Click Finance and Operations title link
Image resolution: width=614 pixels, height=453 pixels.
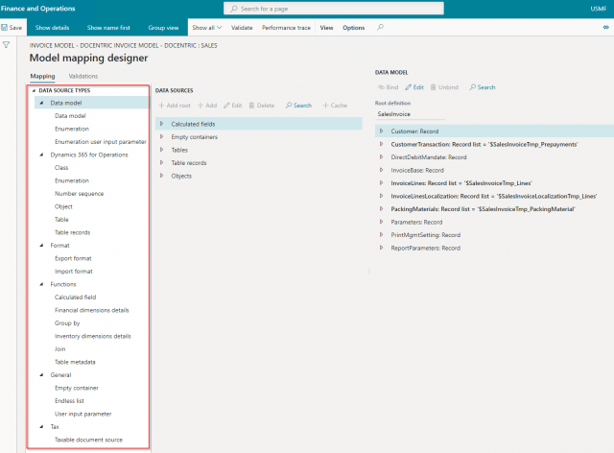point(38,9)
